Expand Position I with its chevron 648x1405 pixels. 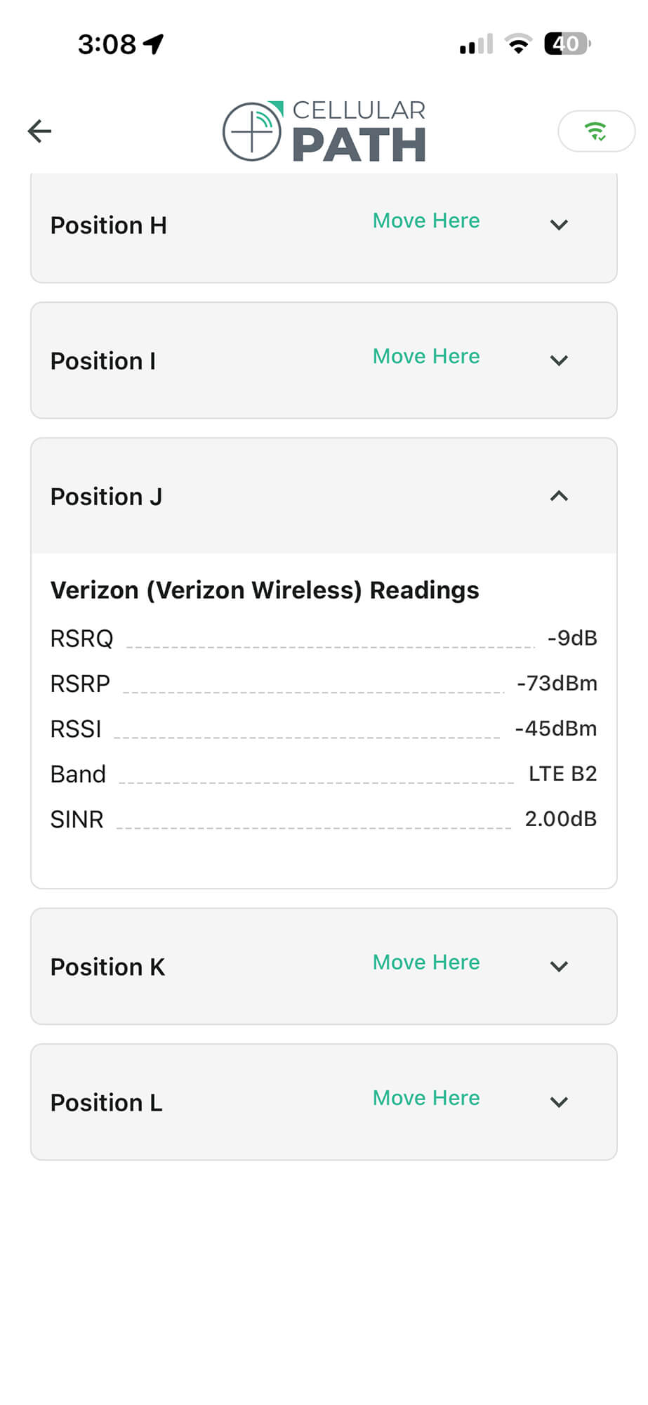559,360
